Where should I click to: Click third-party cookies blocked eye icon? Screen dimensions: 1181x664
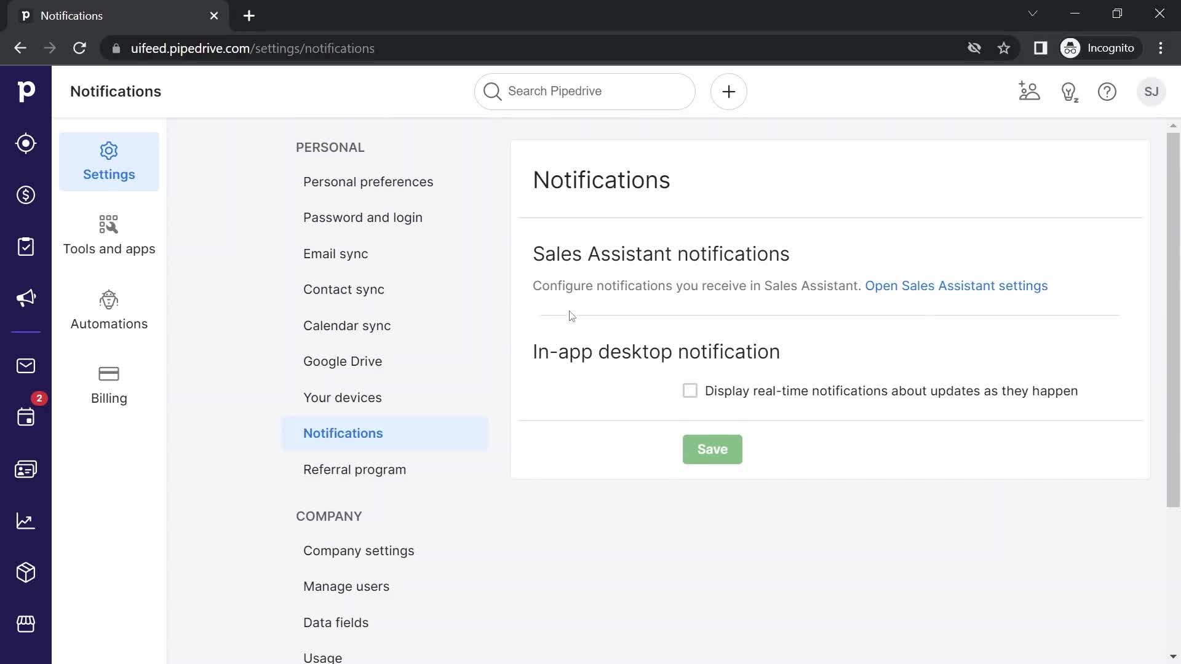tap(974, 48)
